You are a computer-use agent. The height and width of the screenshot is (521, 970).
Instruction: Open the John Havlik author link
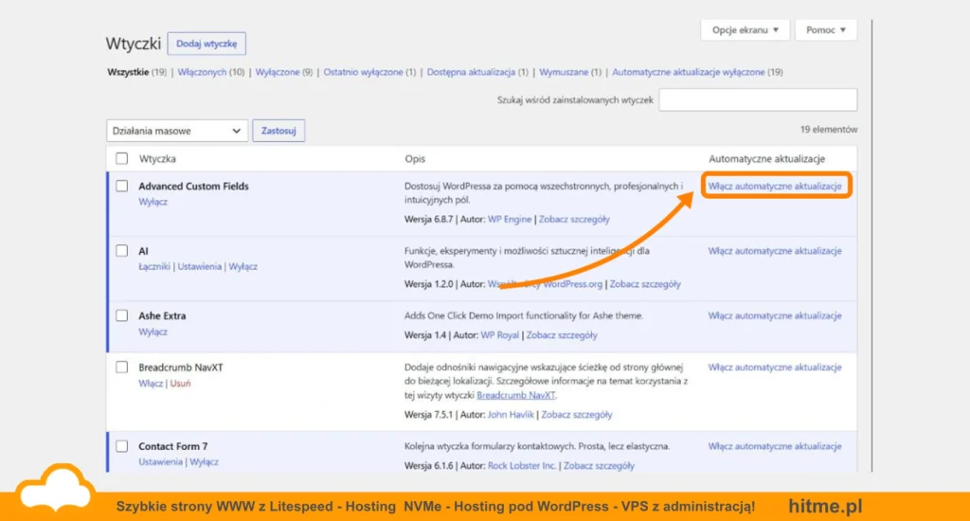(511, 415)
